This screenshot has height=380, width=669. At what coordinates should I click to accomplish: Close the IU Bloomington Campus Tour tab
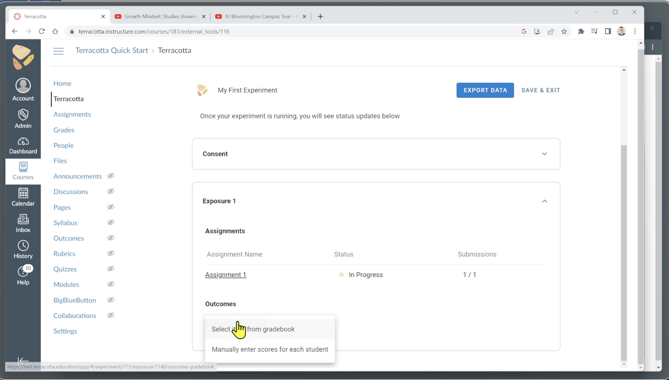point(304,16)
